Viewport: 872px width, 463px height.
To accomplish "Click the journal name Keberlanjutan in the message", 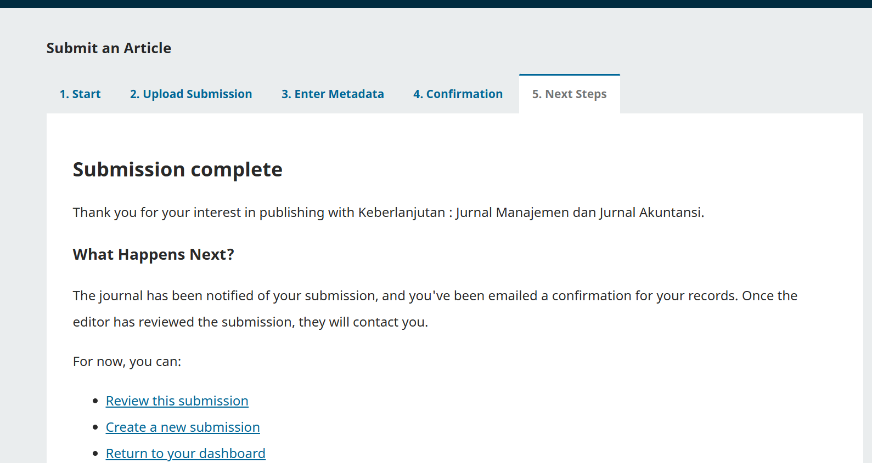I will 401,213.
